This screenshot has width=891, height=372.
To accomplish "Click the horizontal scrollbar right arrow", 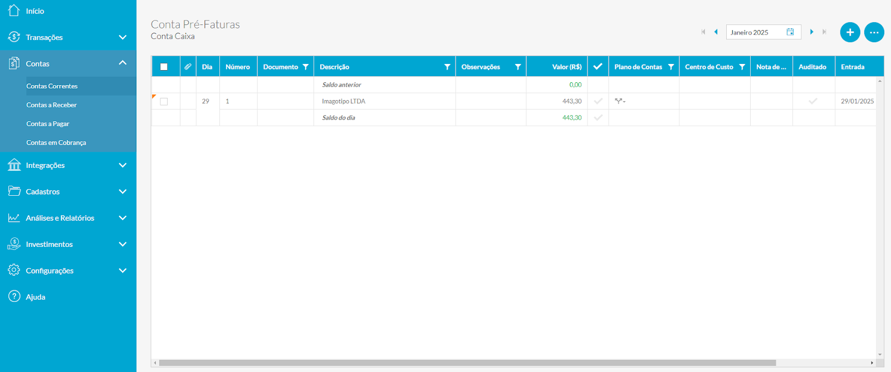I will point(872,363).
